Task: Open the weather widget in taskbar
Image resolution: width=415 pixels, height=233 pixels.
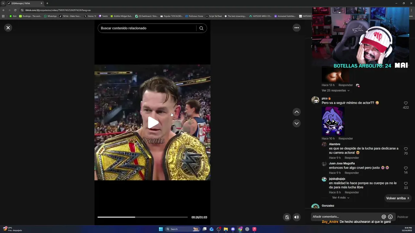Action: (x=12, y=229)
